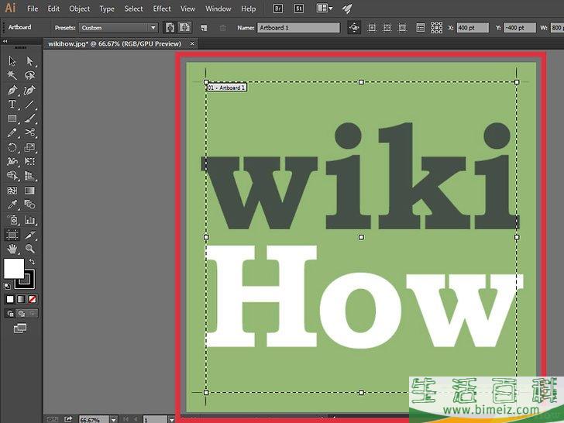Pick the Eyedropper tool
The width and height of the screenshot is (564, 423).
(12, 205)
